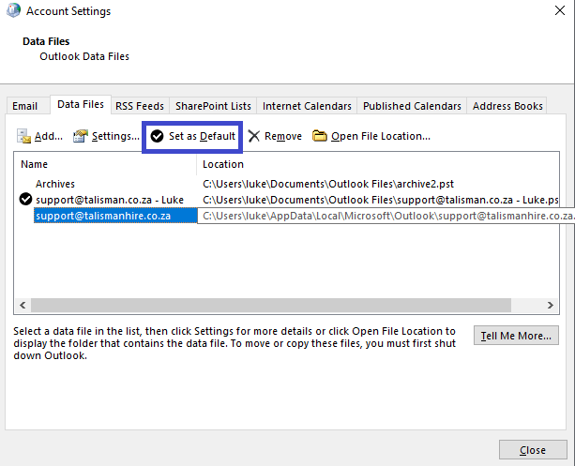This screenshot has height=466, width=575.
Task: Click the Settings toolbar icon
Action: (x=81, y=136)
